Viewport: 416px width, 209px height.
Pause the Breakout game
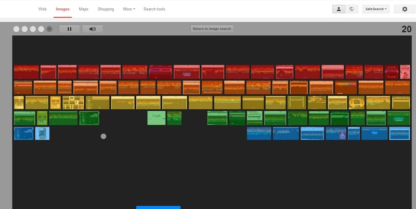(69, 29)
